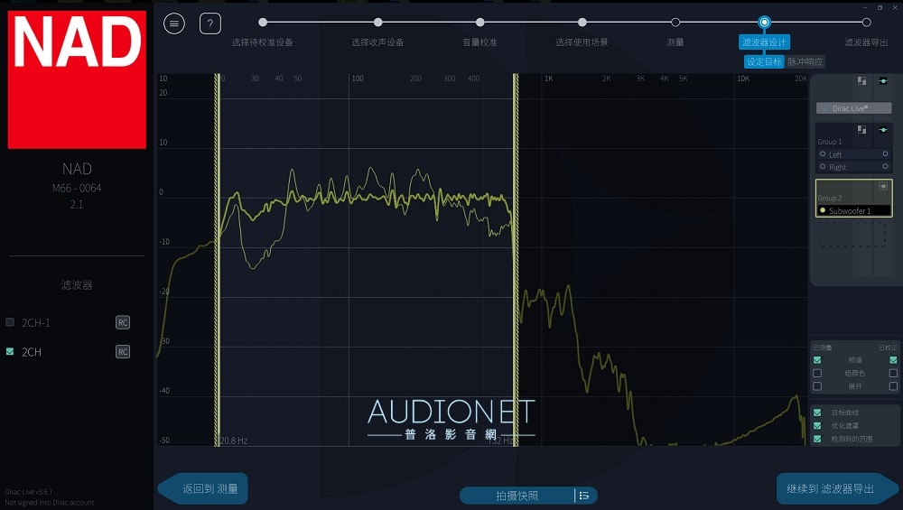Select the Subwoofer 1 channel
Image resolution: width=903 pixels, height=510 pixels.
(x=854, y=210)
